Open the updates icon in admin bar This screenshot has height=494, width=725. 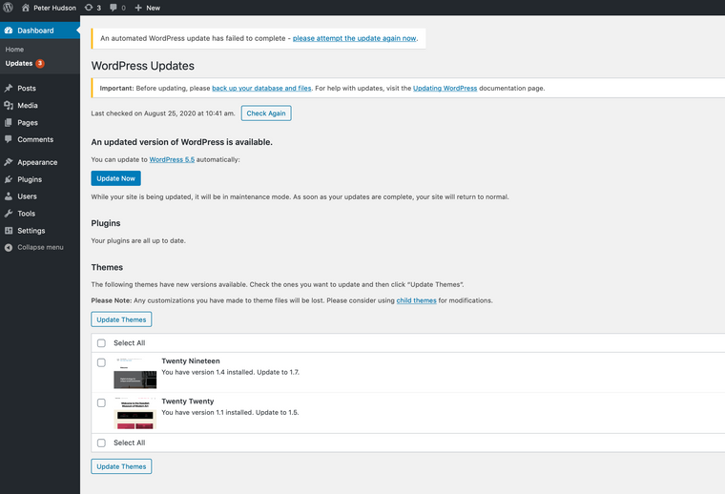(88, 8)
